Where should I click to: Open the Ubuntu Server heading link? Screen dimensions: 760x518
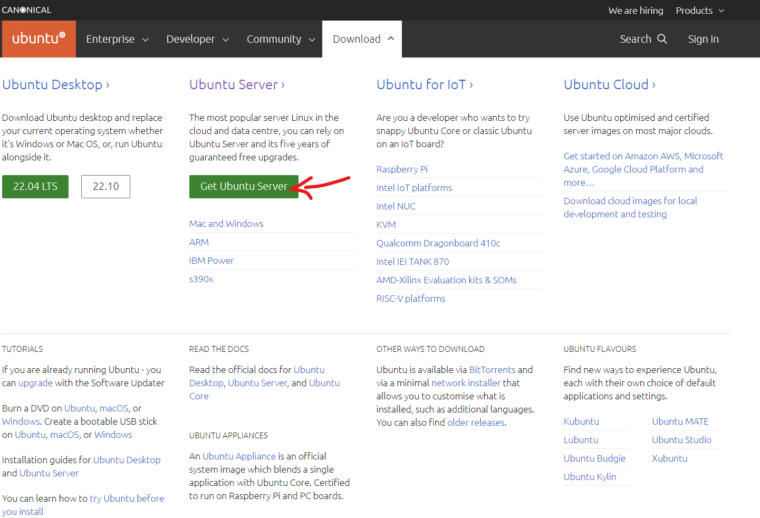pyautogui.click(x=237, y=84)
